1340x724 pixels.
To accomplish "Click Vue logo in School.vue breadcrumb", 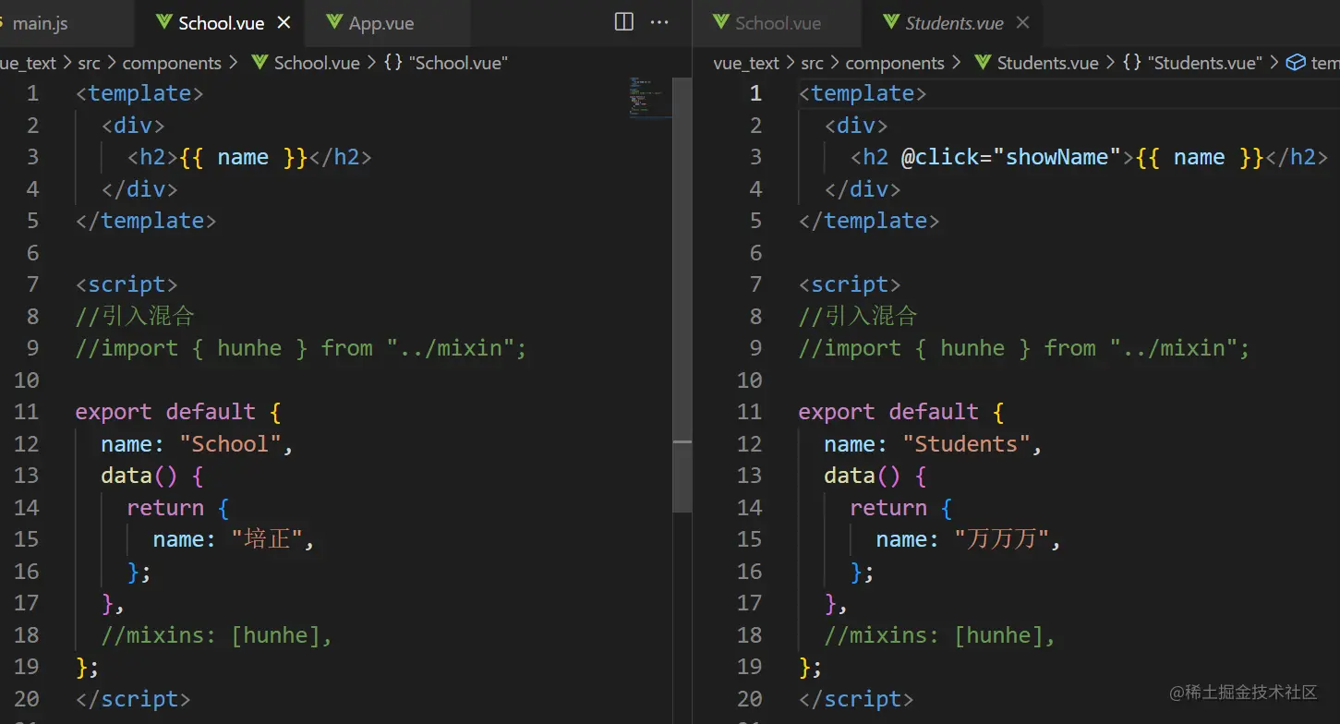I will click(x=260, y=63).
